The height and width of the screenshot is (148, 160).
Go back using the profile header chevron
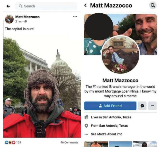click(x=86, y=5)
